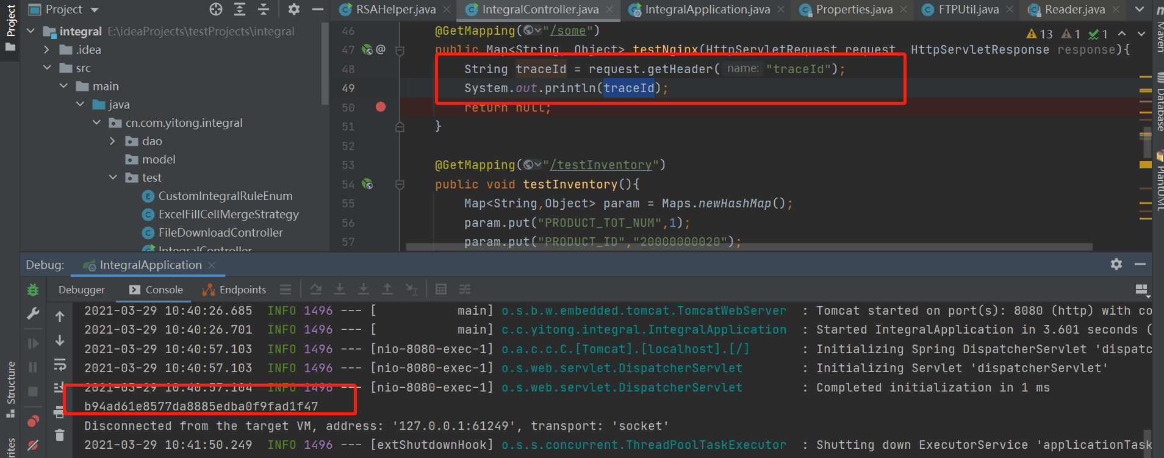Close the IntegralApplication debug tab

pyautogui.click(x=212, y=265)
